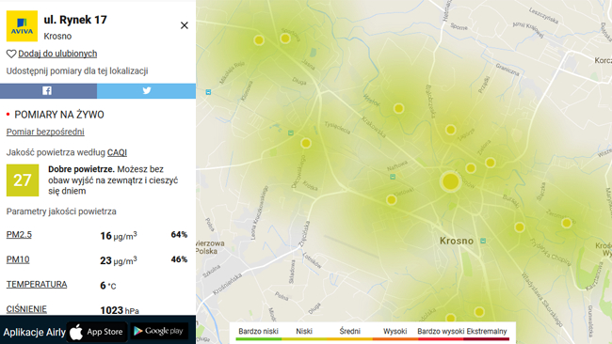Select sensor marker below Białobrzeska street
This screenshot has height=344, width=612.
(x=450, y=130)
